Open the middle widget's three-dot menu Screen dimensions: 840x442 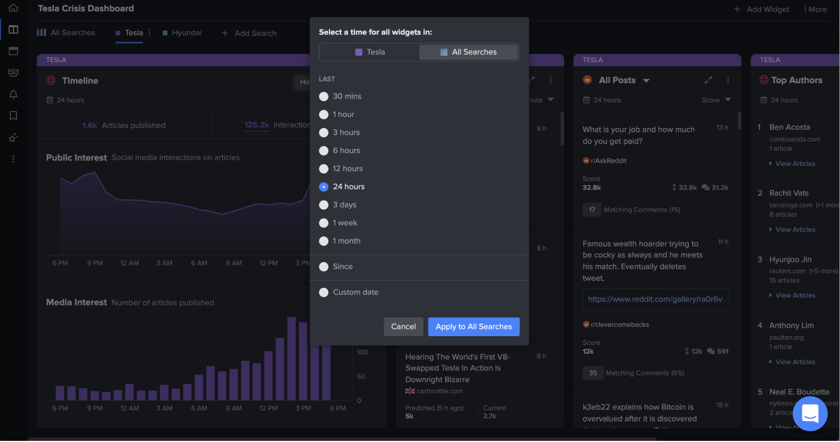coord(551,80)
